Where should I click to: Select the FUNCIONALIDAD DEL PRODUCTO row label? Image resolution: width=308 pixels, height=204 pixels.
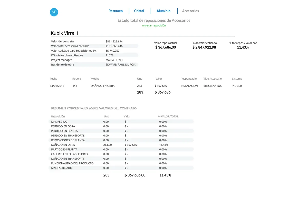72,163
